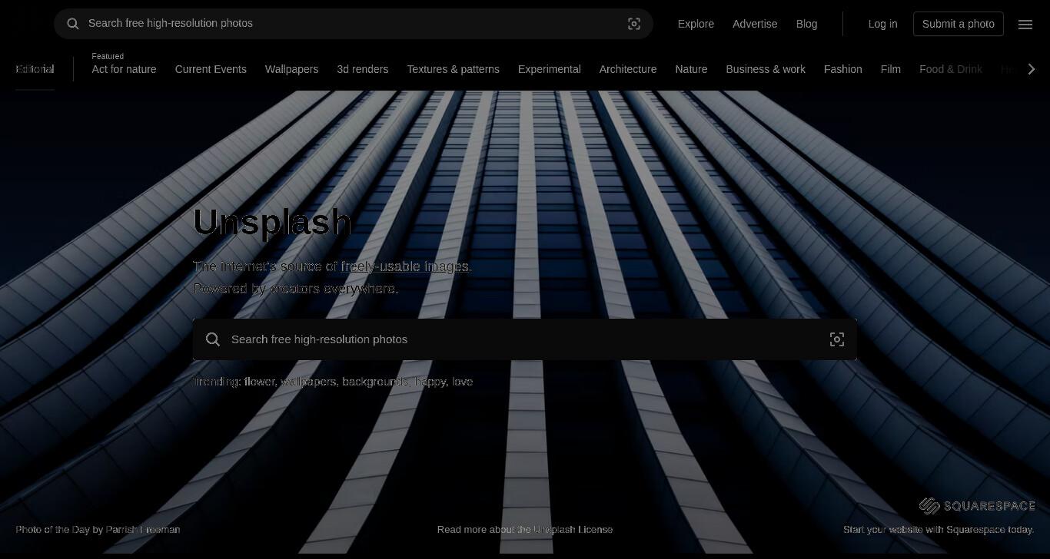The width and height of the screenshot is (1050, 559).
Task: Click Start your website with Squarespace today
Action: coord(939,529)
